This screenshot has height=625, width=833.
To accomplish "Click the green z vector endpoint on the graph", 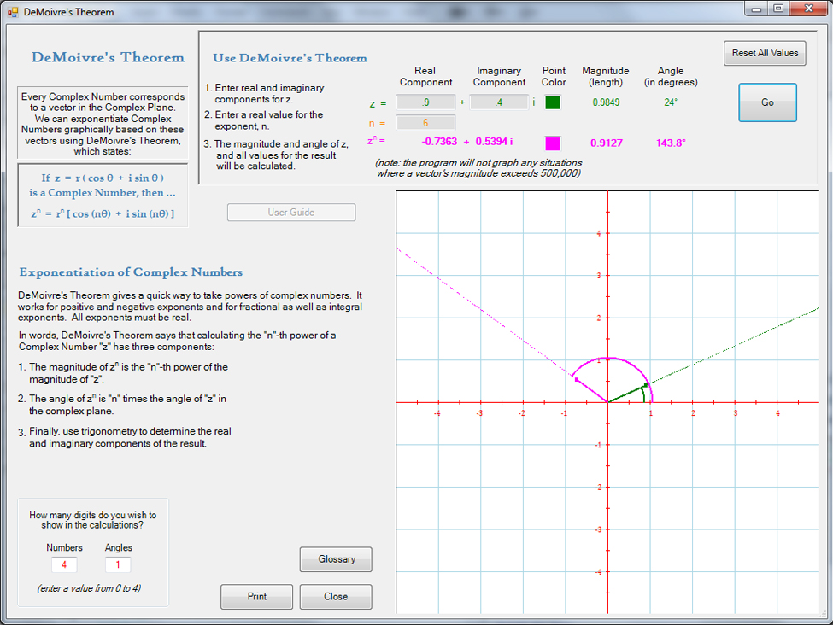I will [x=645, y=385].
